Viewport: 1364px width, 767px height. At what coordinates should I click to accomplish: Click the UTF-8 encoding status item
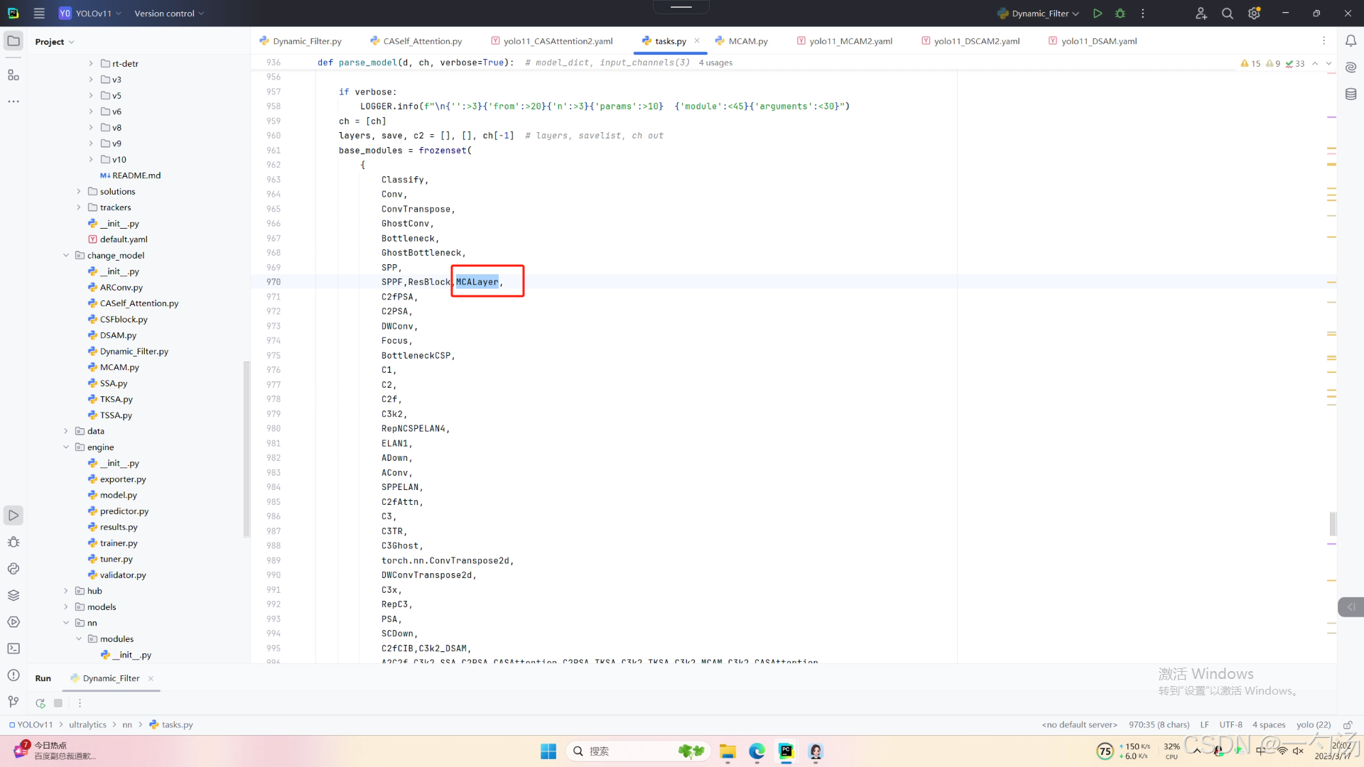click(x=1230, y=724)
